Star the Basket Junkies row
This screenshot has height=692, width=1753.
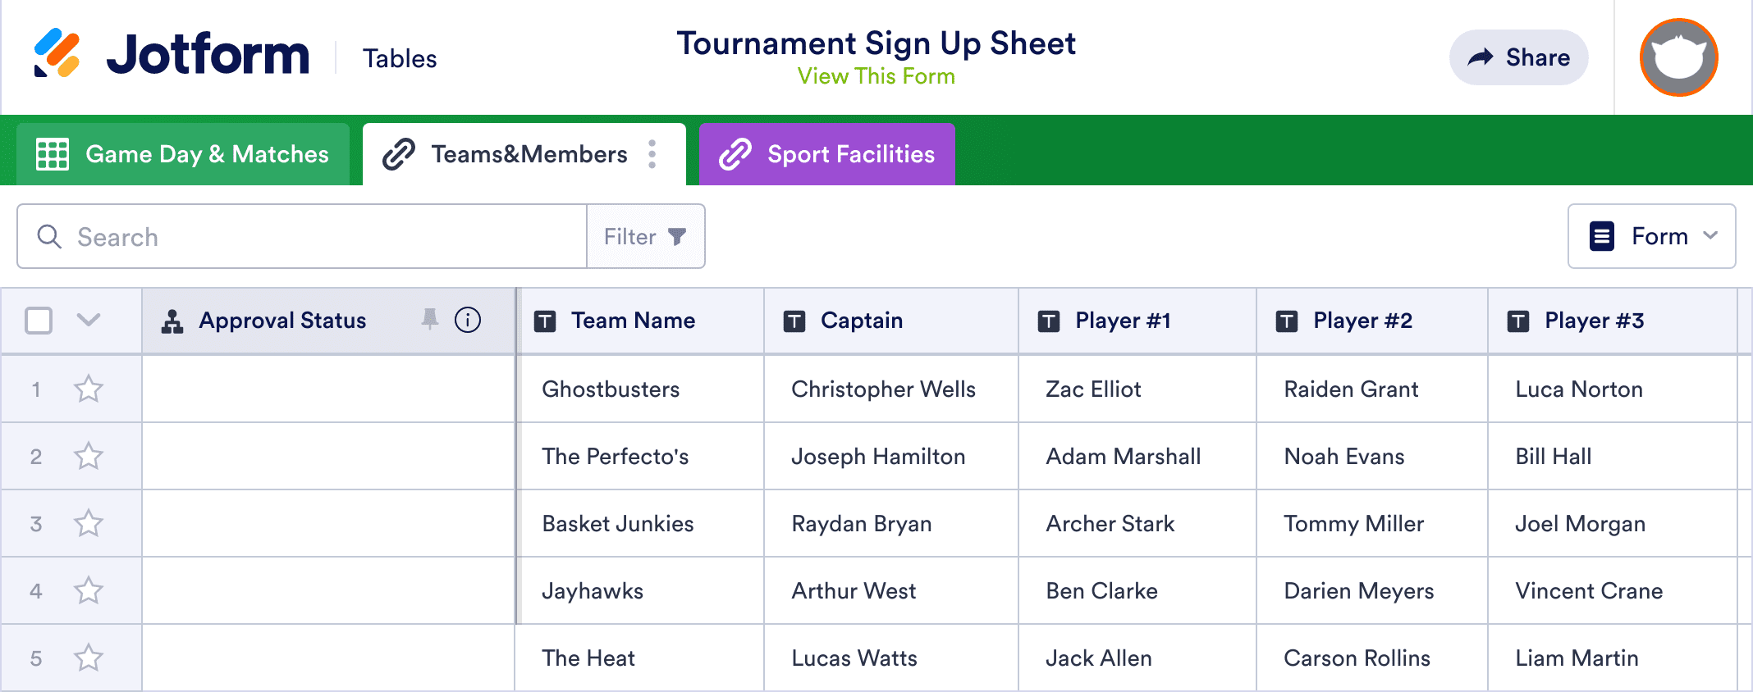[89, 523]
